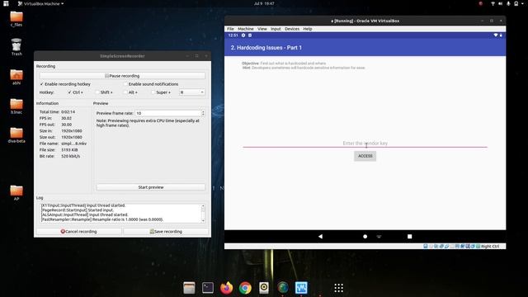The image size is (528, 297).
Task: Click the hard disk icon in the VirtualBox status bar
Action: [x=426, y=247]
